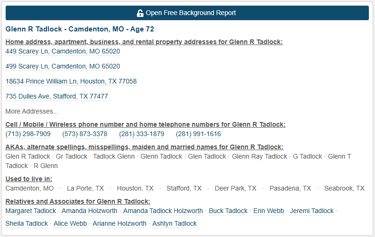This screenshot has height=237, width=375.
Task: Open phone number (281) 991-1616
Action: [x=198, y=134]
